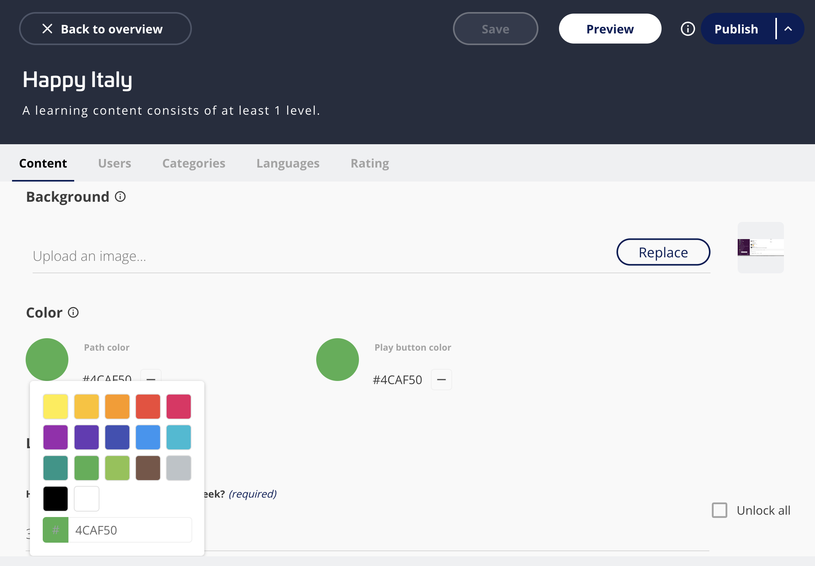815x566 pixels.
Task: Select the pink-red color swatch
Action: click(x=179, y=407)
